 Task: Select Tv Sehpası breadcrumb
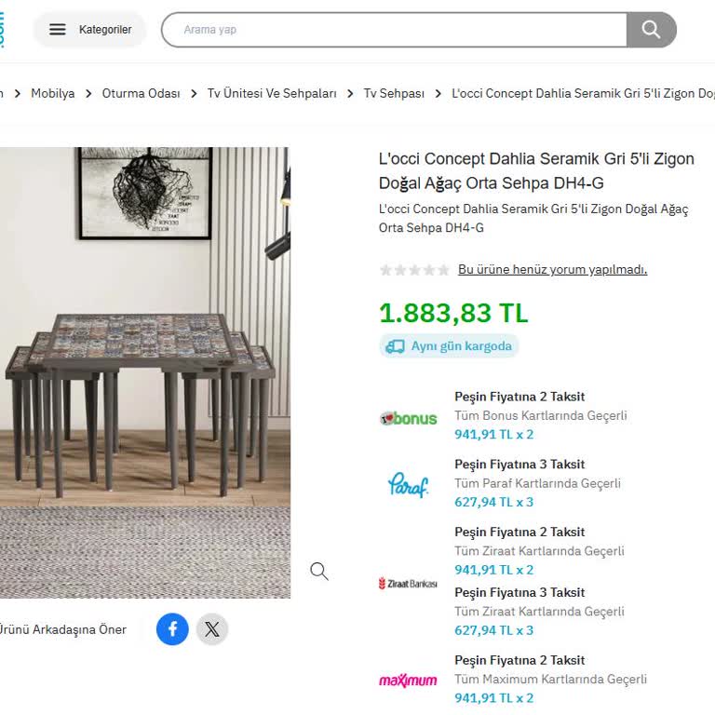coord(394,93)
